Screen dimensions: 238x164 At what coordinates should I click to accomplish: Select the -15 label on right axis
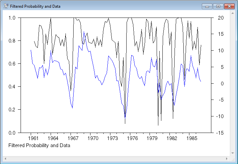point(219,133)
